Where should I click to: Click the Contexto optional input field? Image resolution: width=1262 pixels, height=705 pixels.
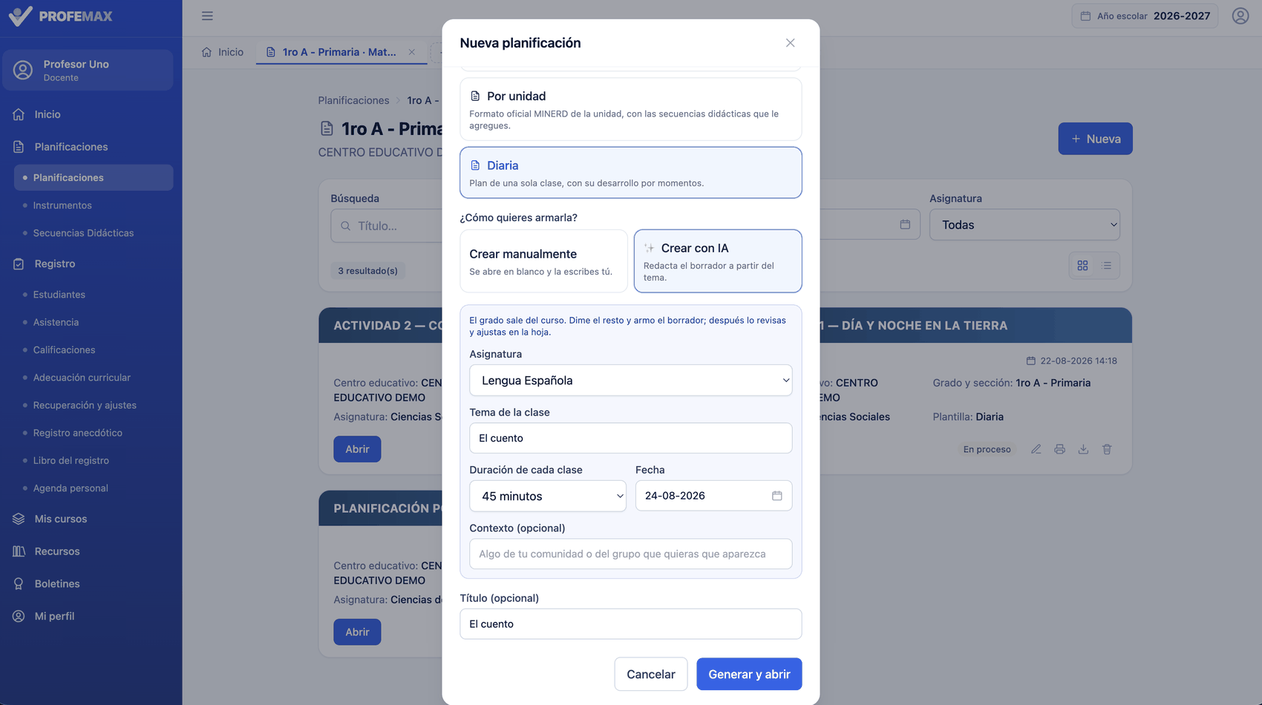[631, 554]
